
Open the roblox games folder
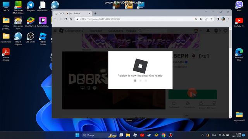pyautogui.click(x=6, y=23)
